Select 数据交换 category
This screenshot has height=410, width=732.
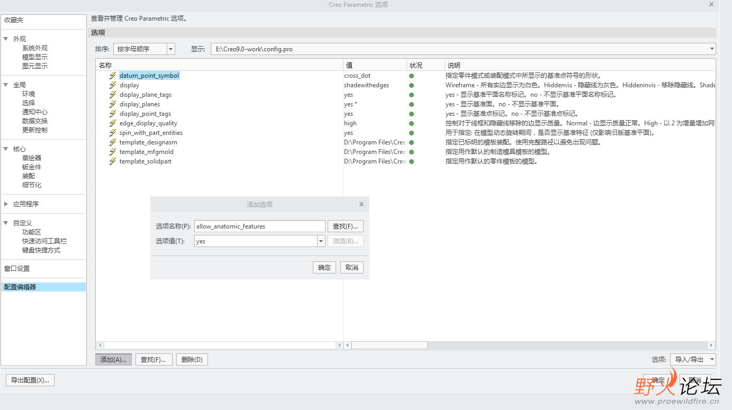click(35, 121)
